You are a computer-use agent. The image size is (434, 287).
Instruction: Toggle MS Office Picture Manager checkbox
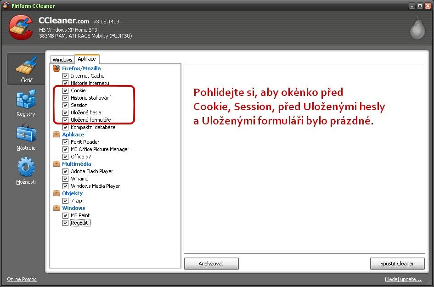[x=65, y=149]
